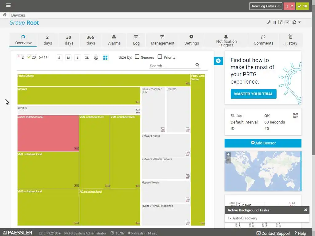
Task: Open the hamburger main menu
Action: click(x=8, y=5)
